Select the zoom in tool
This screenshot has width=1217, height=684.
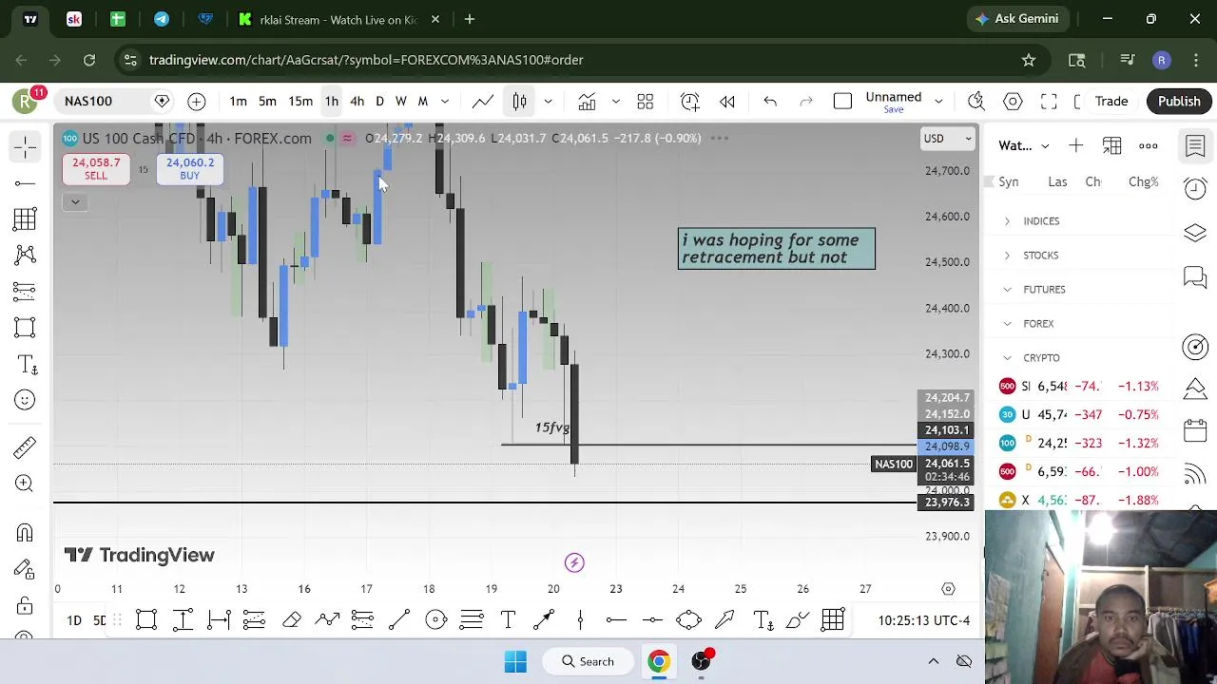click(26, 484)
